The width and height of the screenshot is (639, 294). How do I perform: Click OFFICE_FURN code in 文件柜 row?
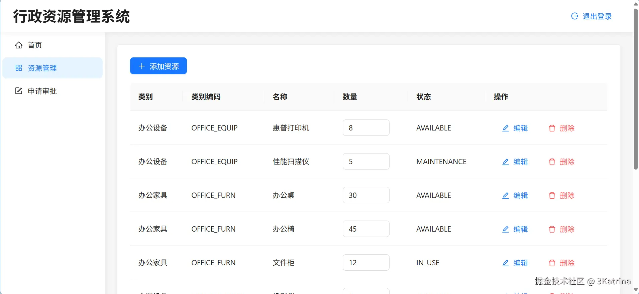coord(213,263)
